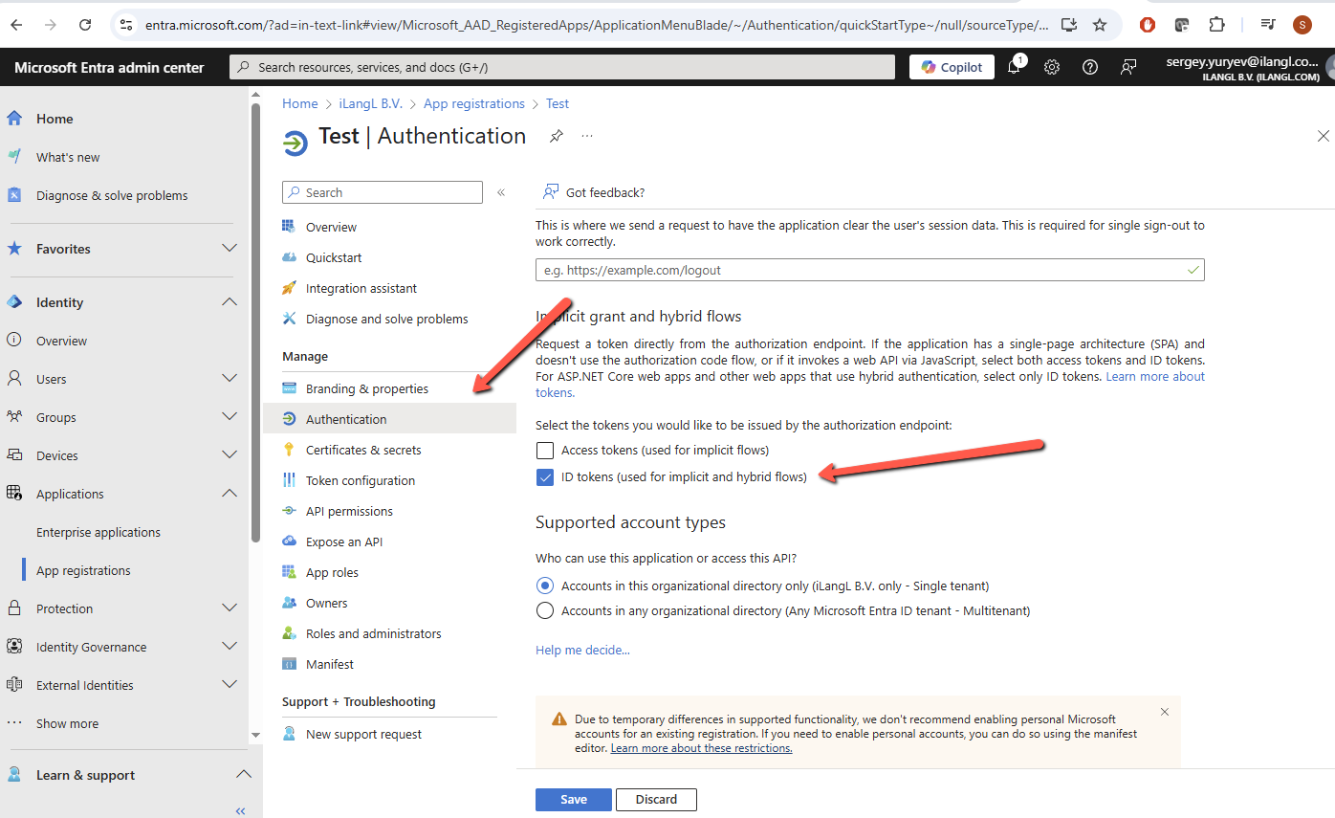Select App registrations in the sidebar

pos(83,570)
